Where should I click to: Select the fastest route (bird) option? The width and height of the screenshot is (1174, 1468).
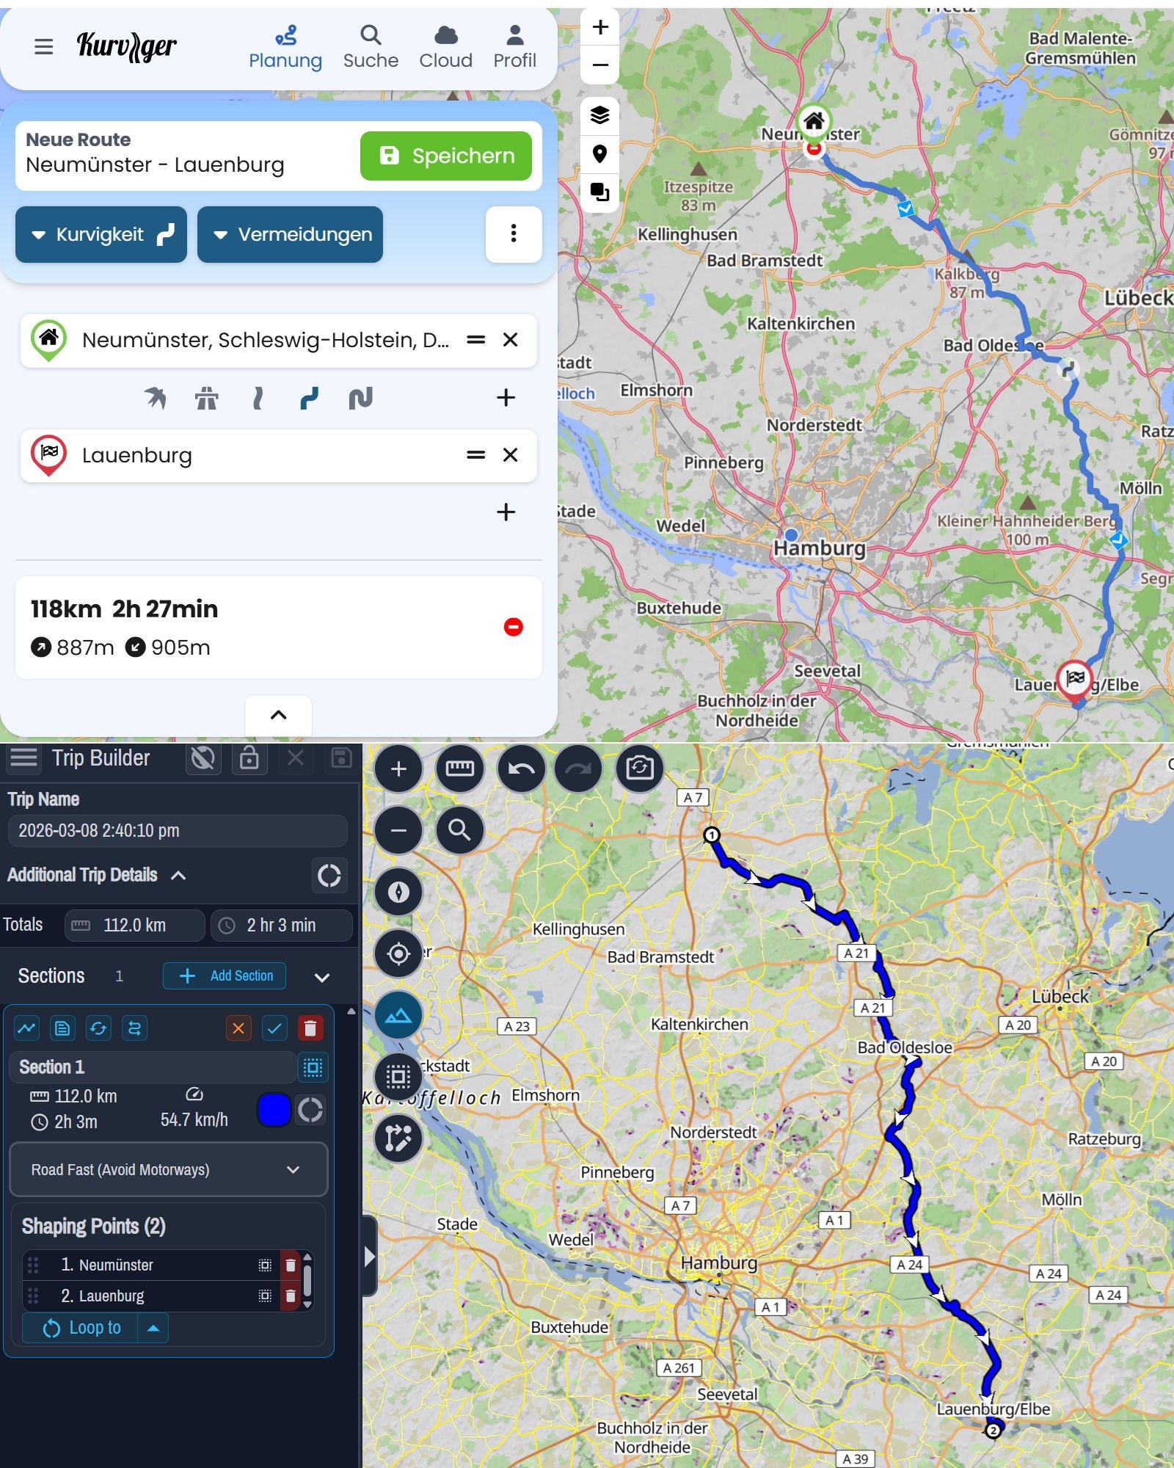point(155,398)
